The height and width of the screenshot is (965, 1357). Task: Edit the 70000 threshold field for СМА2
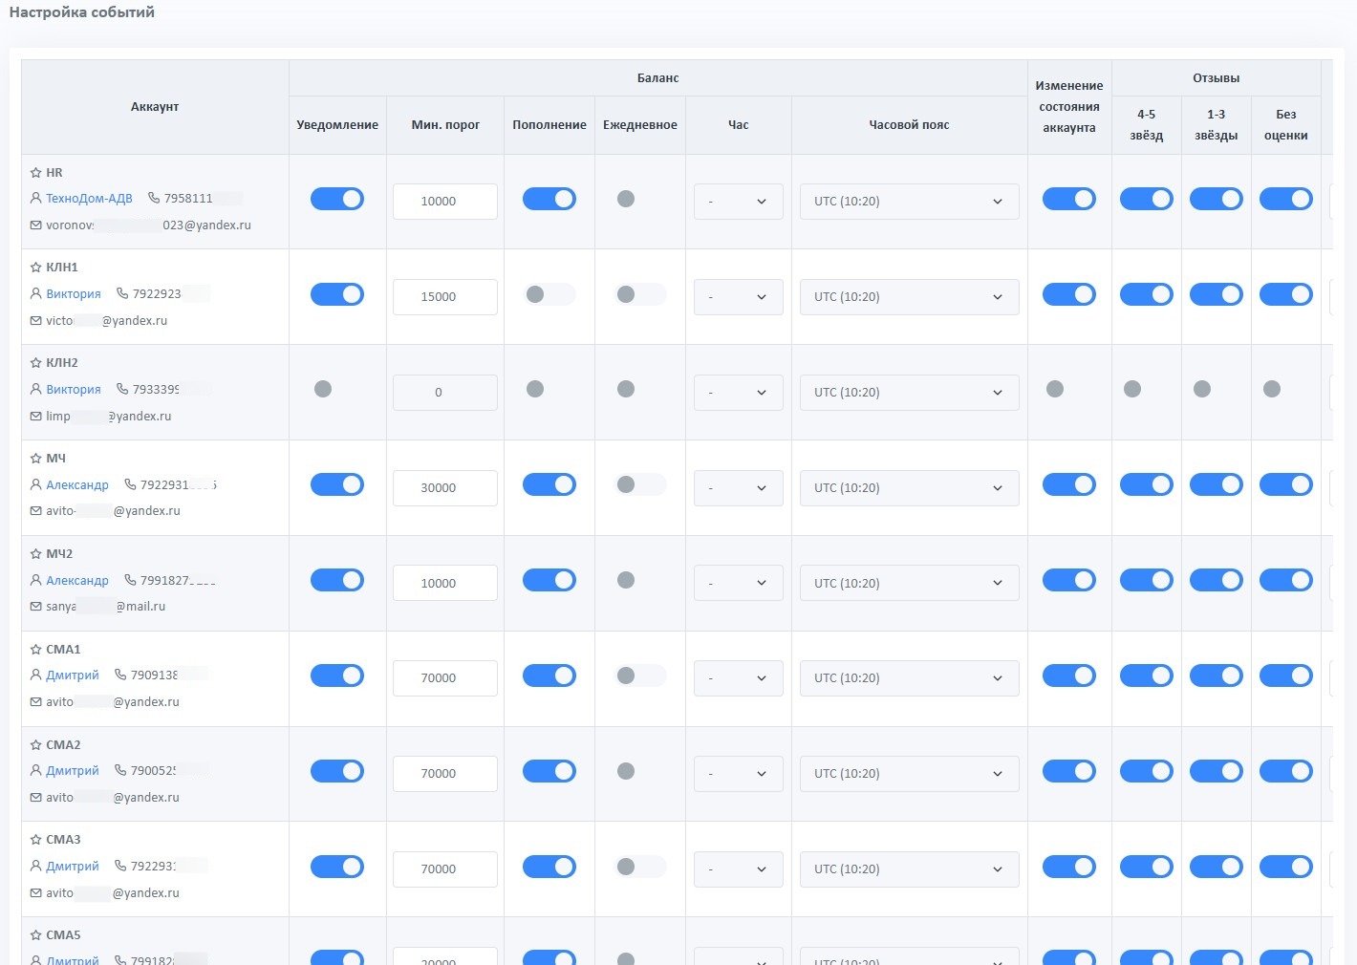coord(445,774)
